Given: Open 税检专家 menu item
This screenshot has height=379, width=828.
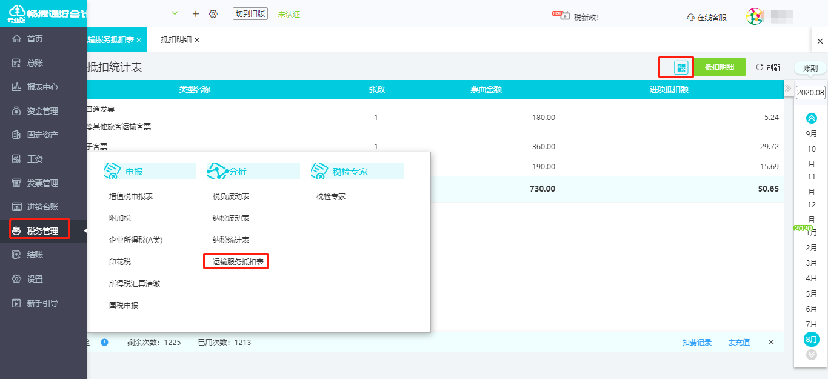Looking at the screenshot, I should (x=331, y=196).
